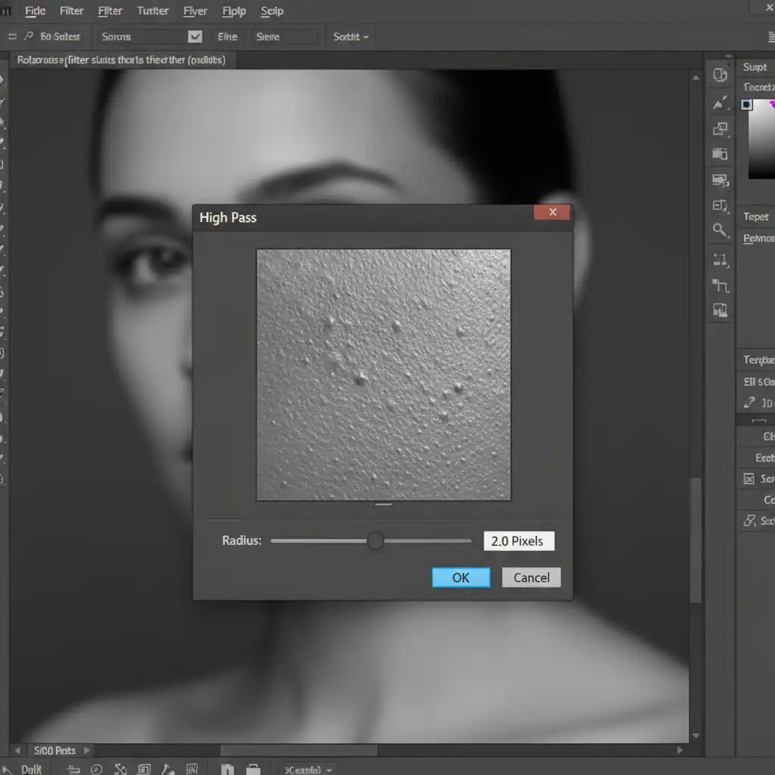This screenshot has height=775, width=775.
Task: Open the Sorbit dropdown in options bar
Action: point(350,36)
